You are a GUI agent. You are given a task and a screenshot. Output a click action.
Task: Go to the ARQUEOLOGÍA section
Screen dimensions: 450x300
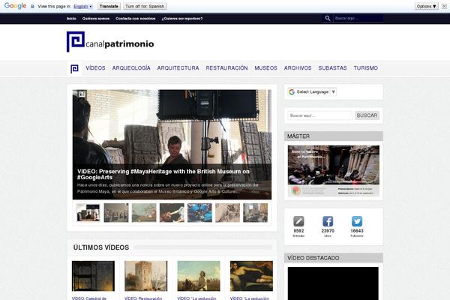[131, 68]
